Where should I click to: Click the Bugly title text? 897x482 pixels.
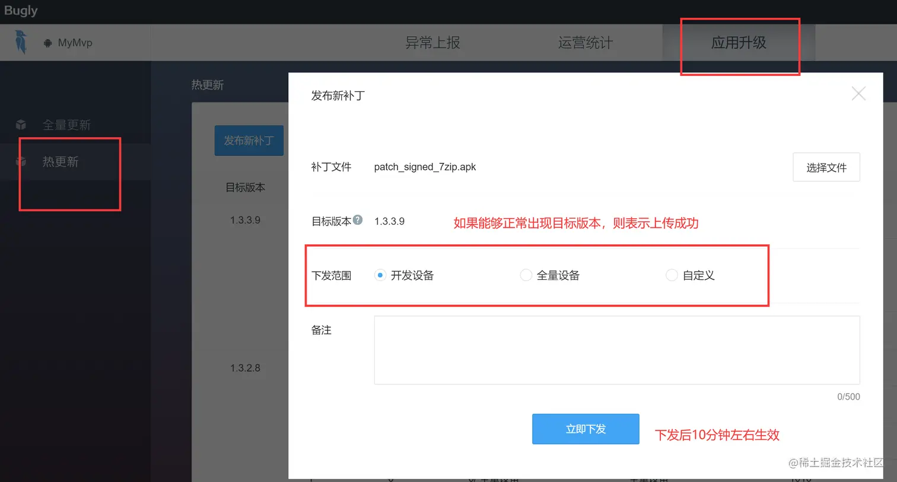pos(21,11)
